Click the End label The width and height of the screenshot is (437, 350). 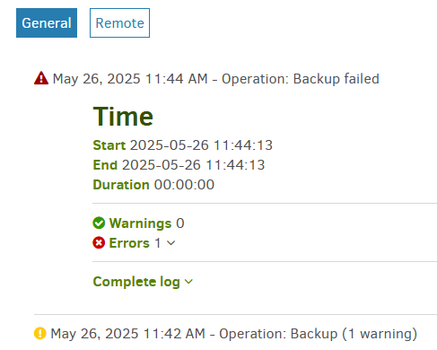pyautogui.click(x=105, y=165)
